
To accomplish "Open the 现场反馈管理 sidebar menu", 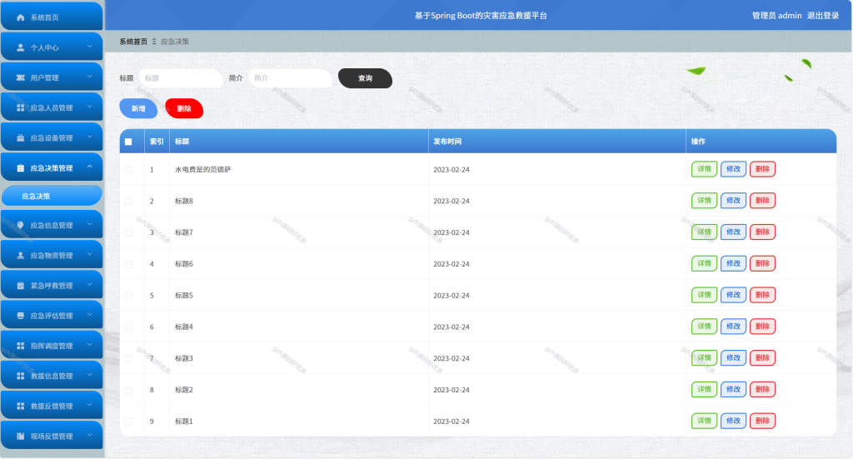I will click(x=52, y=436).
